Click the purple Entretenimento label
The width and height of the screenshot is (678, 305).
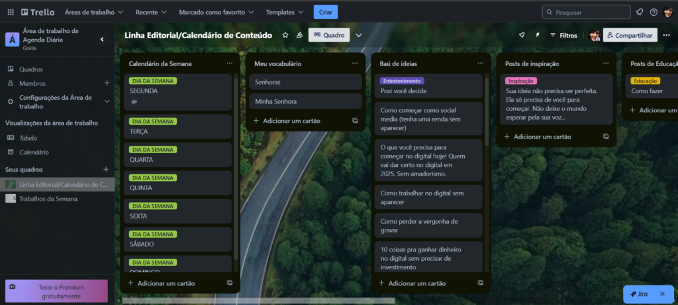pyautogui.click(x=402, y=81)
